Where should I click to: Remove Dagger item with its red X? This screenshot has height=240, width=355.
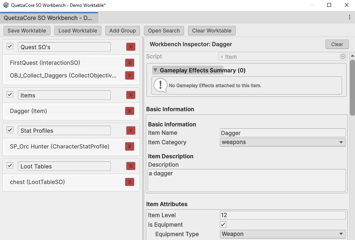[x=129, y=111]
